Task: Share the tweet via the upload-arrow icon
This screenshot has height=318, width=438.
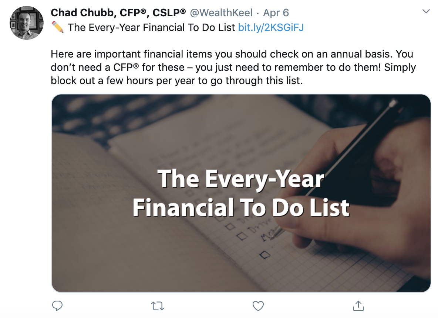Action: (x=358, y=305)
